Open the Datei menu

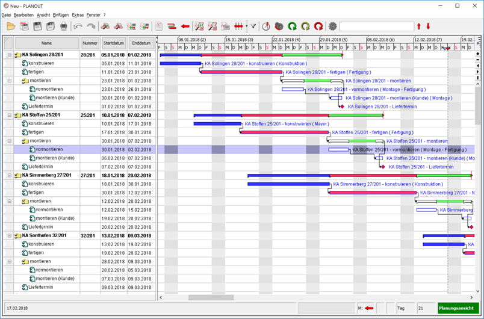click(x=6, y=15)
